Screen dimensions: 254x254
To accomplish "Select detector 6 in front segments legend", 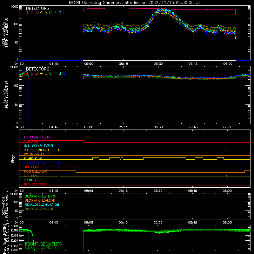I will [50, 13].
